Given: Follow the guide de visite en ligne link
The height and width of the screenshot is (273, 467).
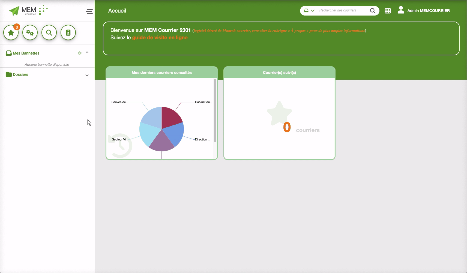Looking at the screenshot, I should [x=160, y=38].
